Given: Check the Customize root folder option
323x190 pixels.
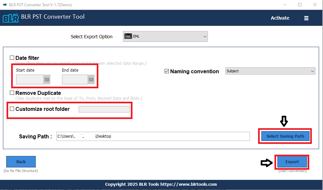Looking at the screenshot, I should (12, 109).
